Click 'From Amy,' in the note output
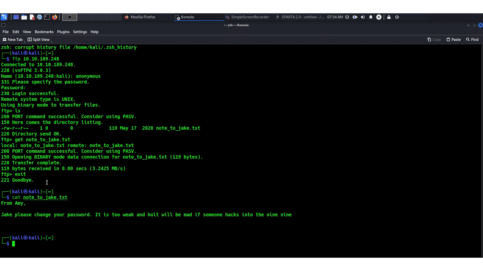Image resolution: width=483 pixels, height=271 pixels. [13, 203]
